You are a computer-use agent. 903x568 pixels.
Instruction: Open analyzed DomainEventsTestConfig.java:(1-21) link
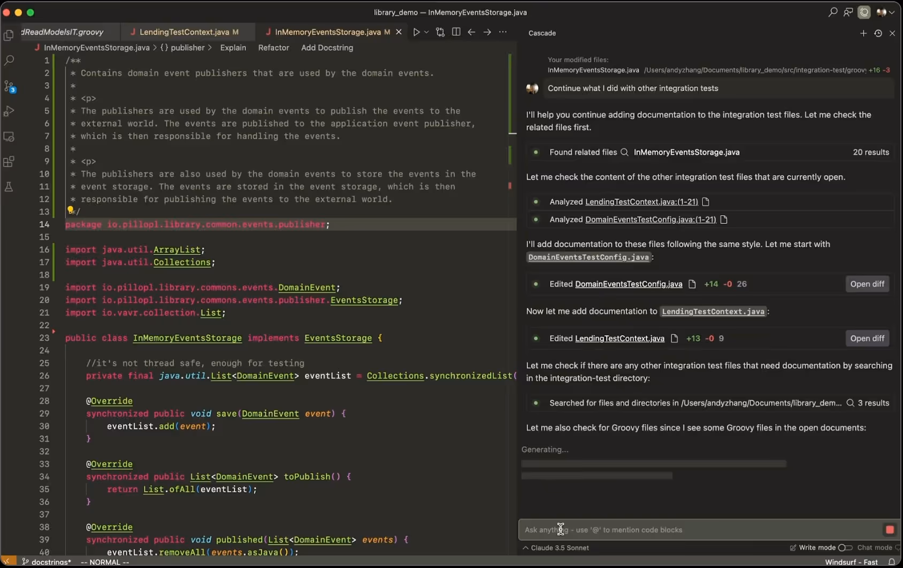pos(651,219)
